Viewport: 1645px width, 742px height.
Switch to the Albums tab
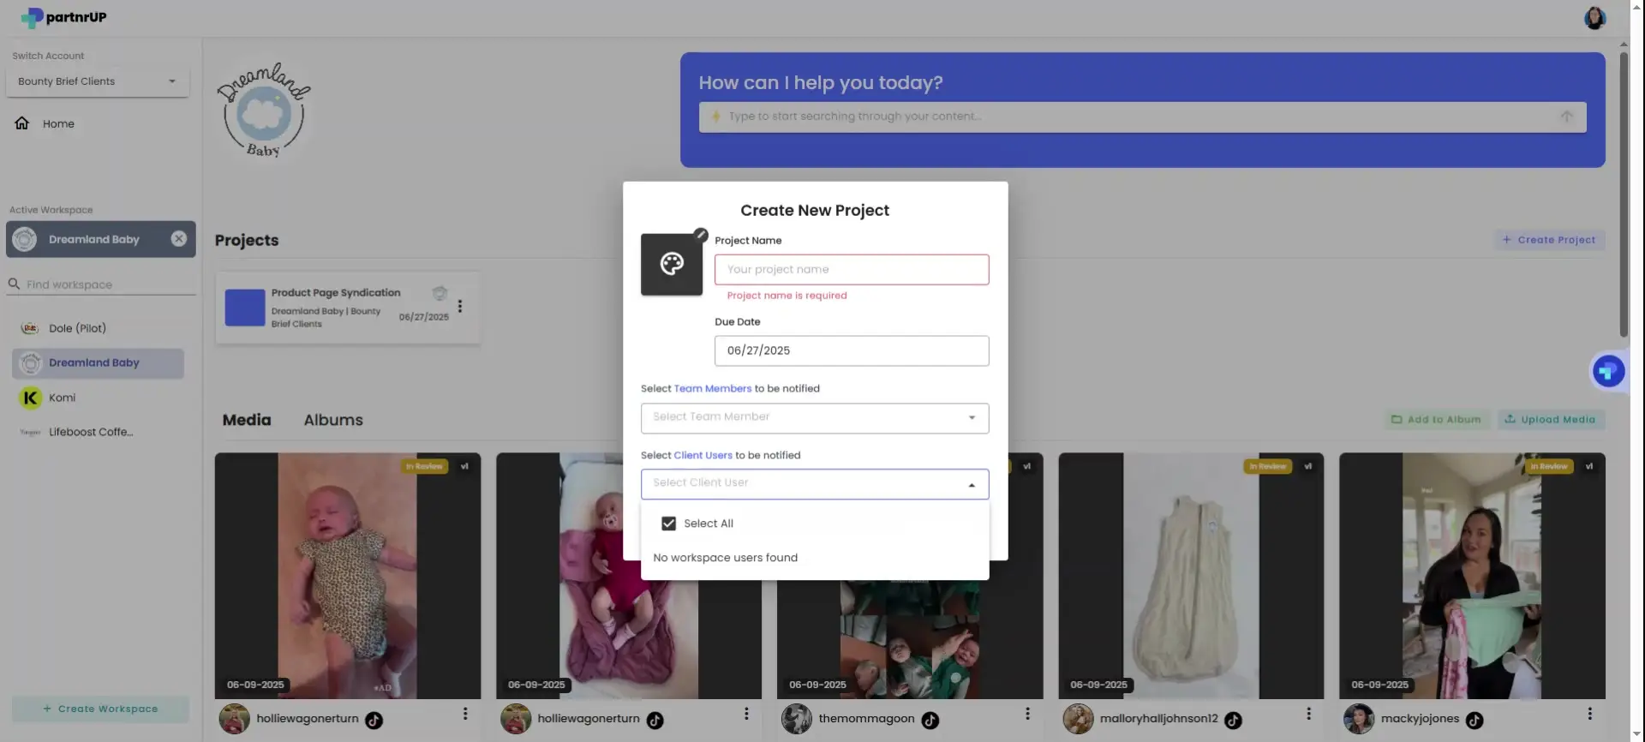click(333, 420)
